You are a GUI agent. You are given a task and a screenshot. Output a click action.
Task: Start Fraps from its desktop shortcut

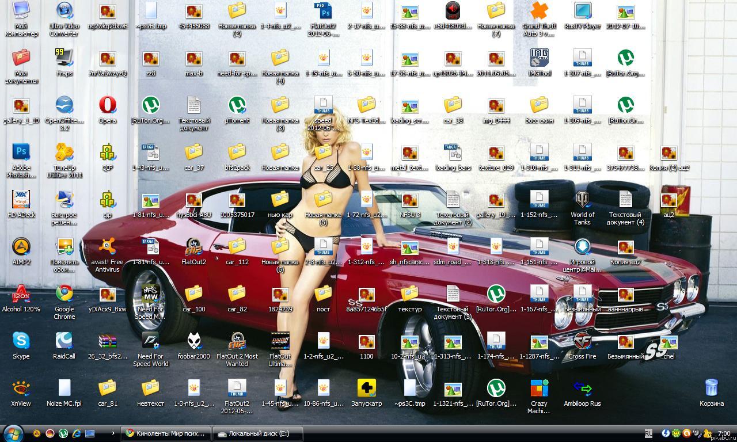point(64,62)
